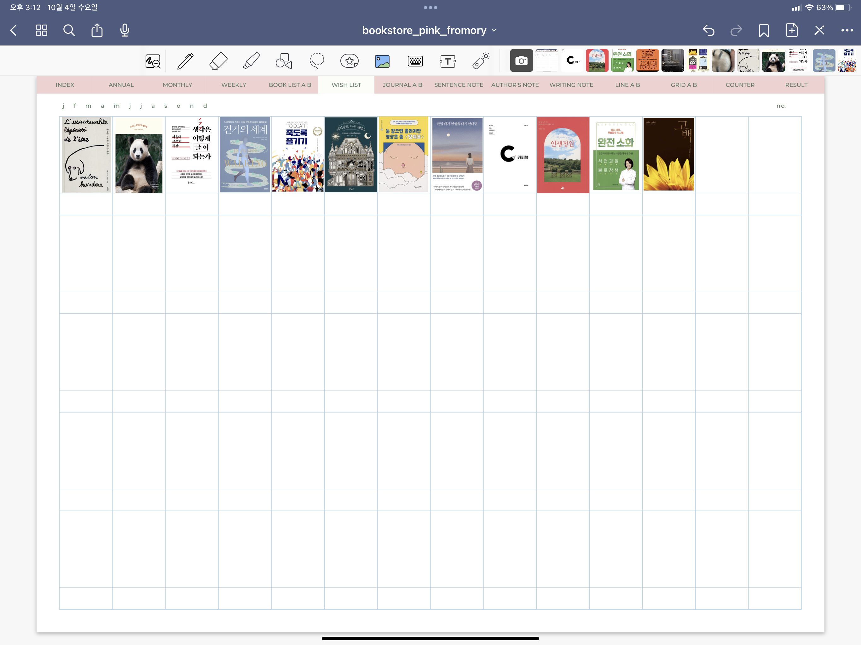Select the Image insert tool

pos(382,61)
